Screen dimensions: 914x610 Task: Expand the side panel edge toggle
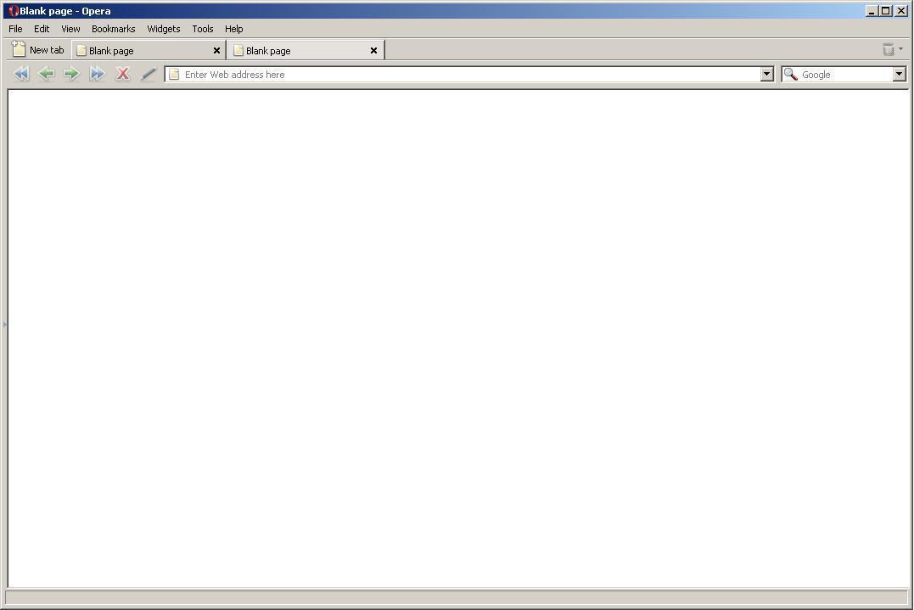pos(4,324)
